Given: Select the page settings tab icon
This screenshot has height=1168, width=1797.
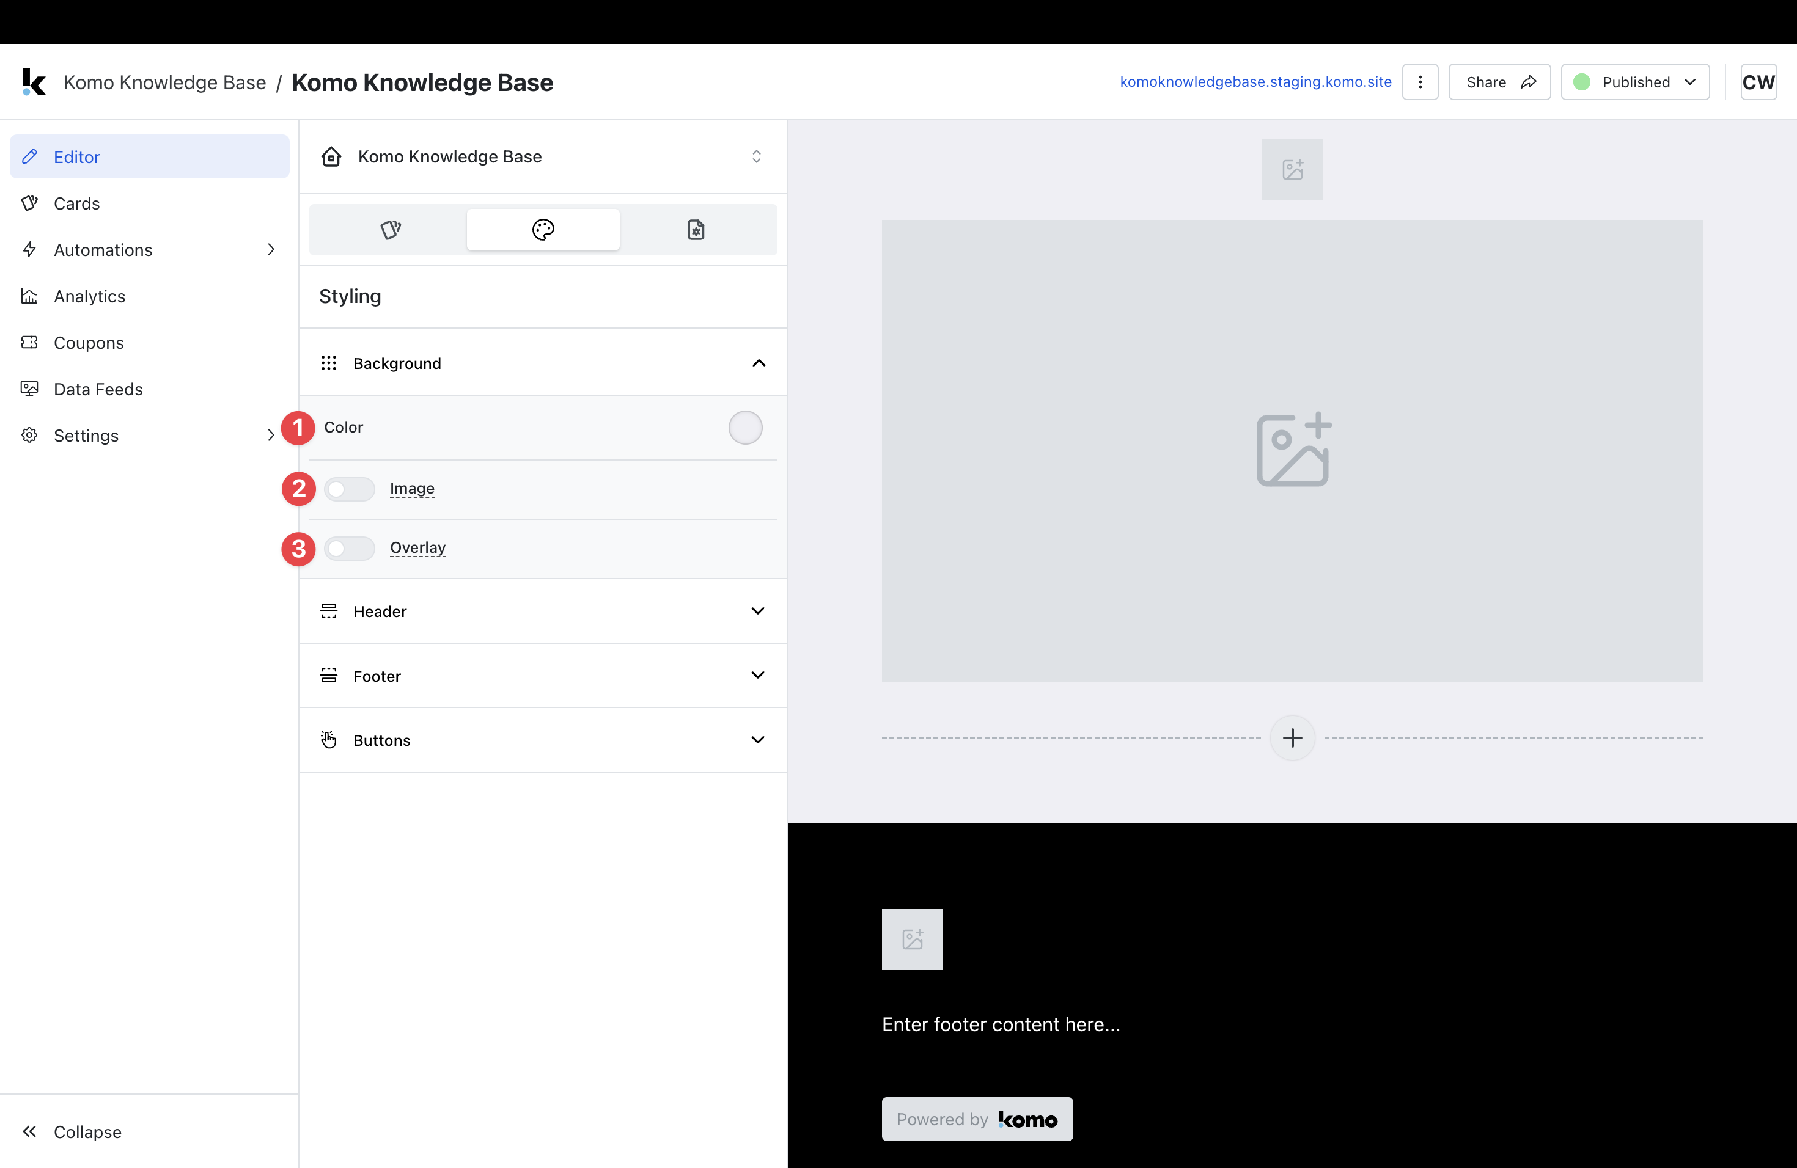Looking at the screenshot, I should pyautogui.click(x=696, y=229).
